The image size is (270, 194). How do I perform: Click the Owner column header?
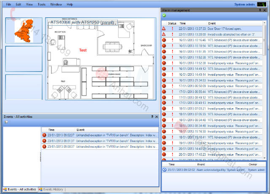click(253, 165)
